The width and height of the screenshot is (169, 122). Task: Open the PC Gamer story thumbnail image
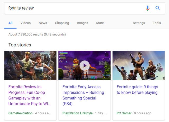[139, 66]
